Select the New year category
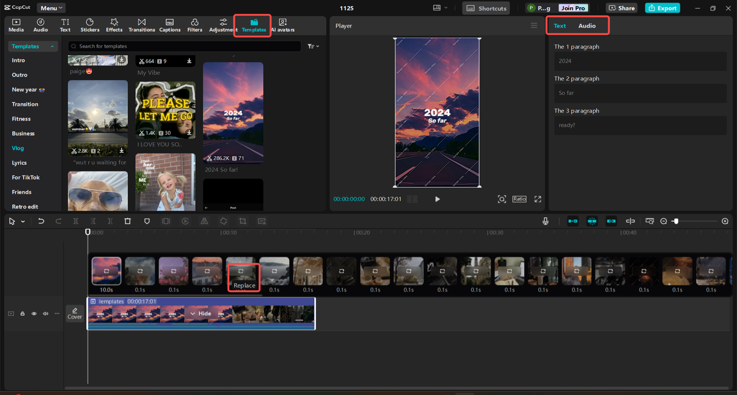This screenshot has height=395, width=737. (x=28, y=90)
